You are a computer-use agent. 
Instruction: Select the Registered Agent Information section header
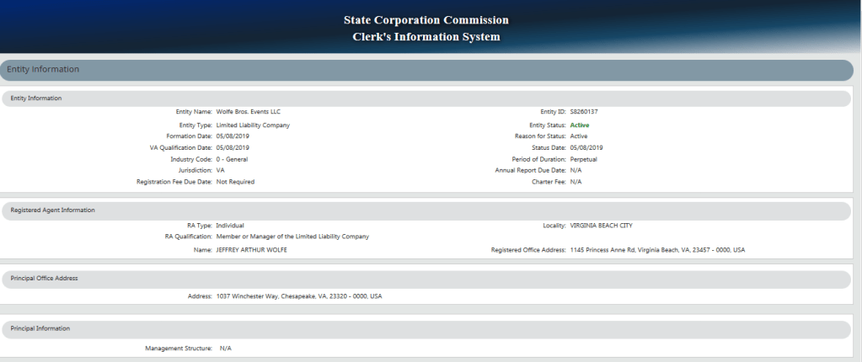[52, 210]
